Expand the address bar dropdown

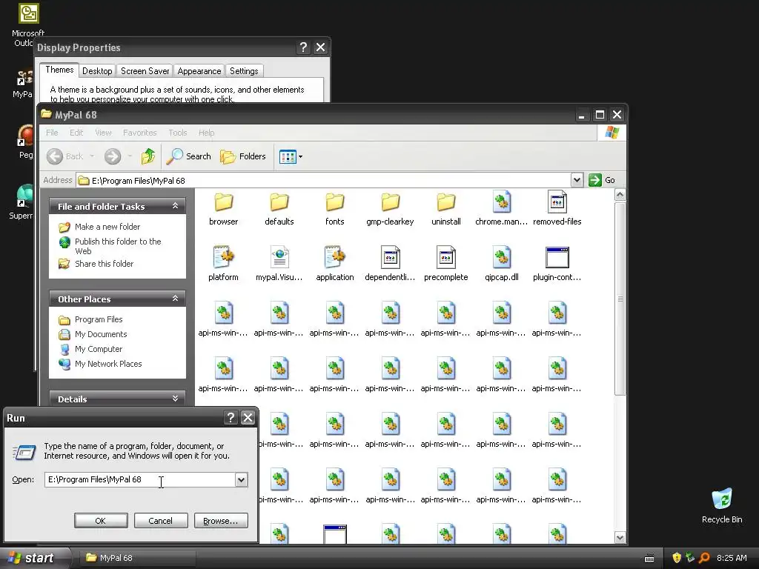577,181
